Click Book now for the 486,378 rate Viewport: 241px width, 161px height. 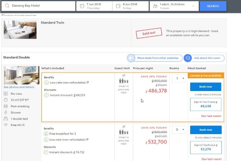point(206,87)
